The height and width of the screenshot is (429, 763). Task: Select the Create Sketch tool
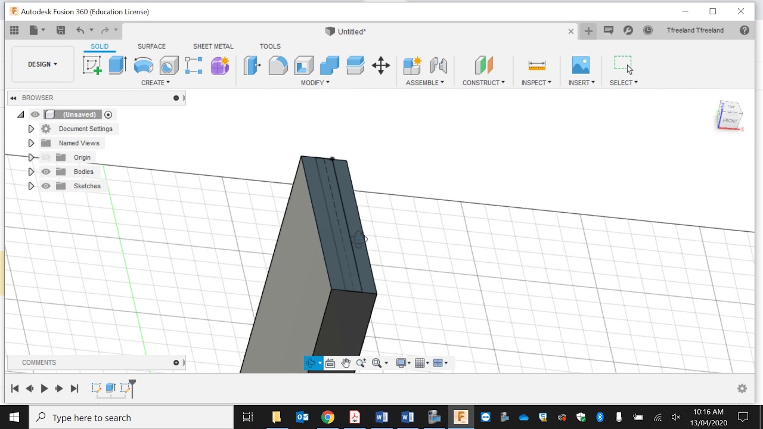[x=92, y=65]
